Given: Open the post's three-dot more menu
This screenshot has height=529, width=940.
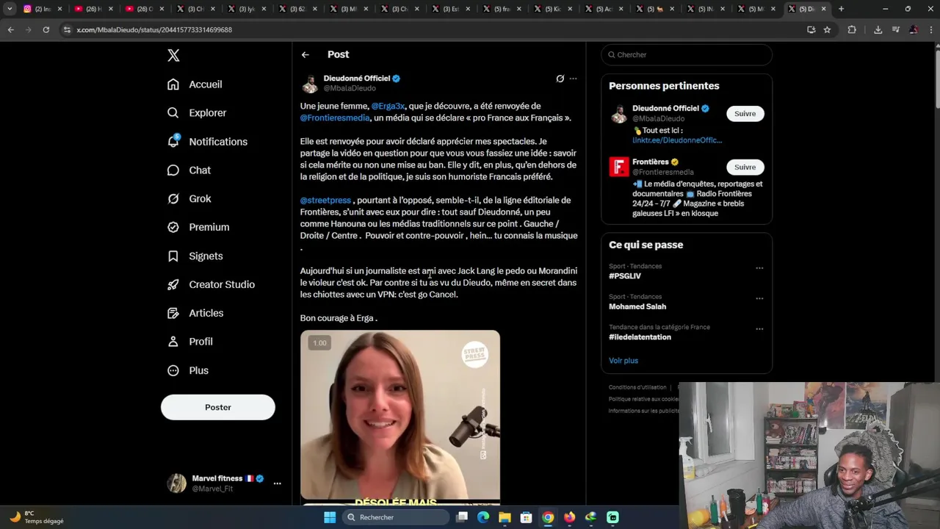Looking at the screenshot, I should (x=574, y=79).
